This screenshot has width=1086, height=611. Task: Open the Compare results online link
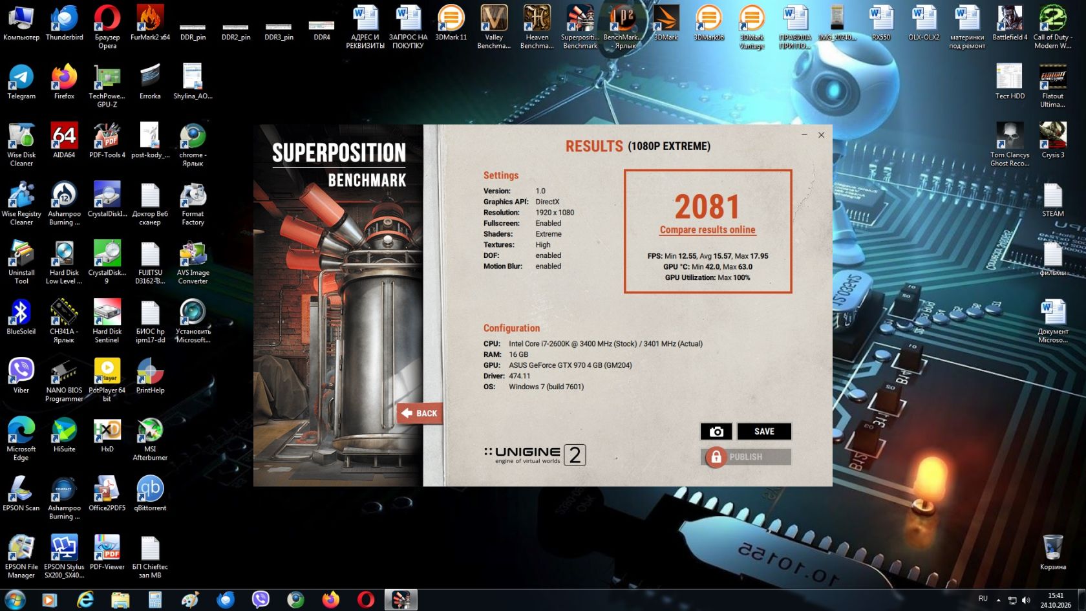click(707, 230)
